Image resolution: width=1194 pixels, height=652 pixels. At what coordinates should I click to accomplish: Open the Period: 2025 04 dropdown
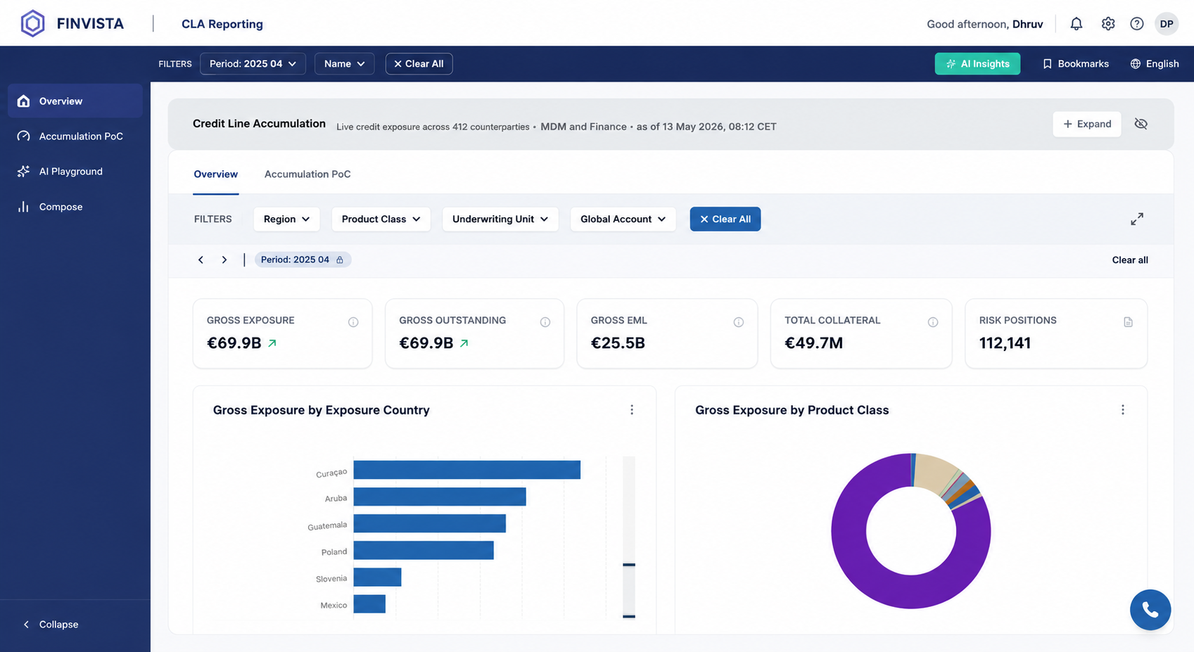point(253,64)
